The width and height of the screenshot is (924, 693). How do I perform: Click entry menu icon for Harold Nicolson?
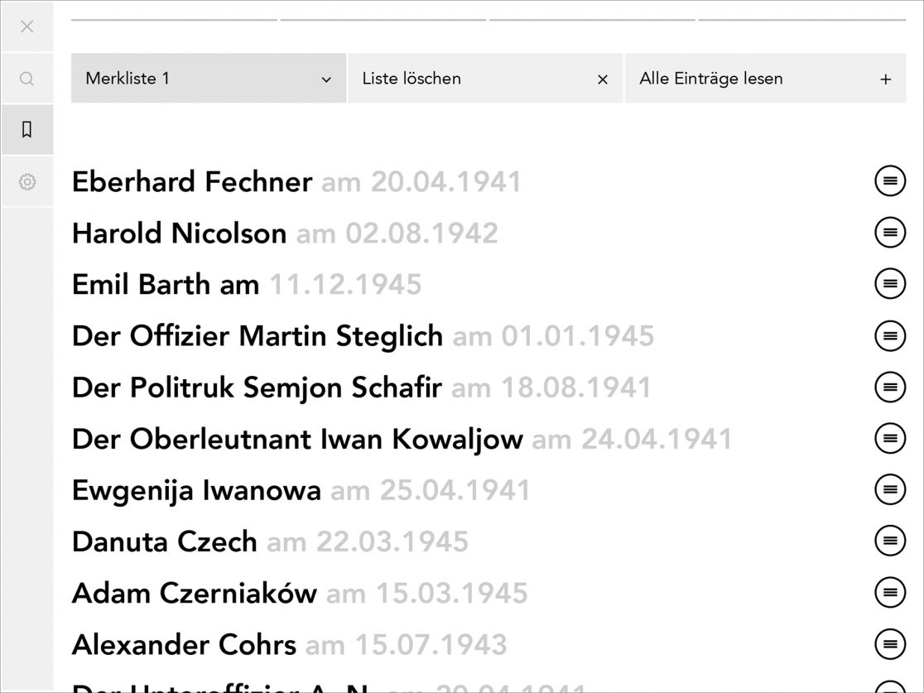click(x=890, y=233)
